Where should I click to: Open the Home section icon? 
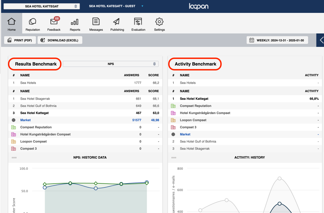click(x=12, y=21)
